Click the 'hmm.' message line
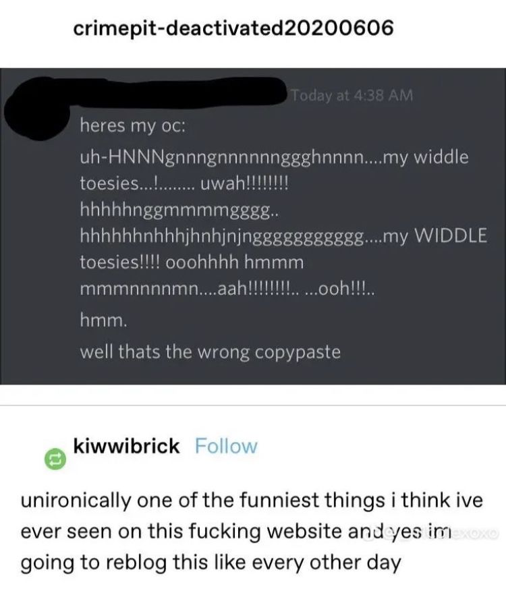This screenshot has width=506, height=591. (104, 320)
